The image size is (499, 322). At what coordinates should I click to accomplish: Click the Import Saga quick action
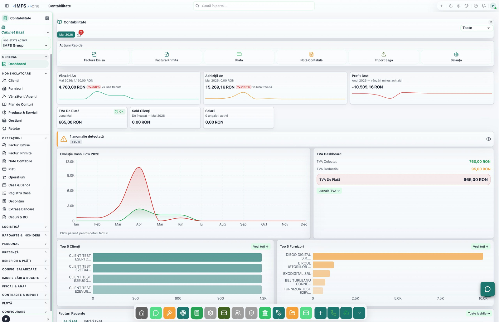(384, 57)
